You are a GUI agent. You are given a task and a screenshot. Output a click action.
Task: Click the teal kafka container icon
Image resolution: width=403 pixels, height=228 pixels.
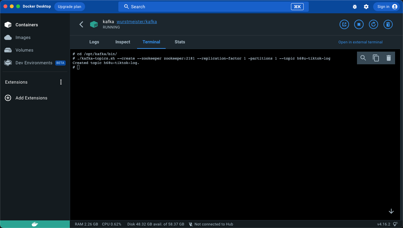94,24
